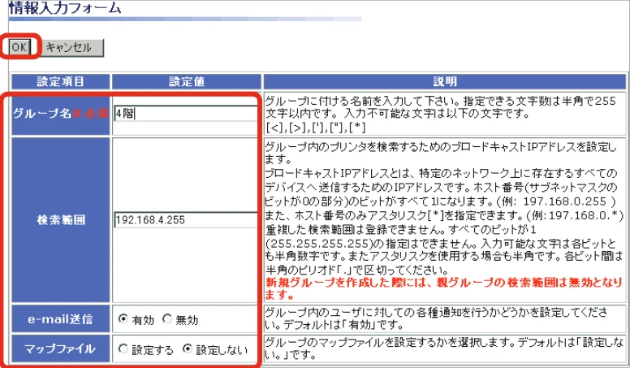This screenshot has width=630, height=368.
Task: Focus the グループ名 input field with 4階
Action: [186, 114]
